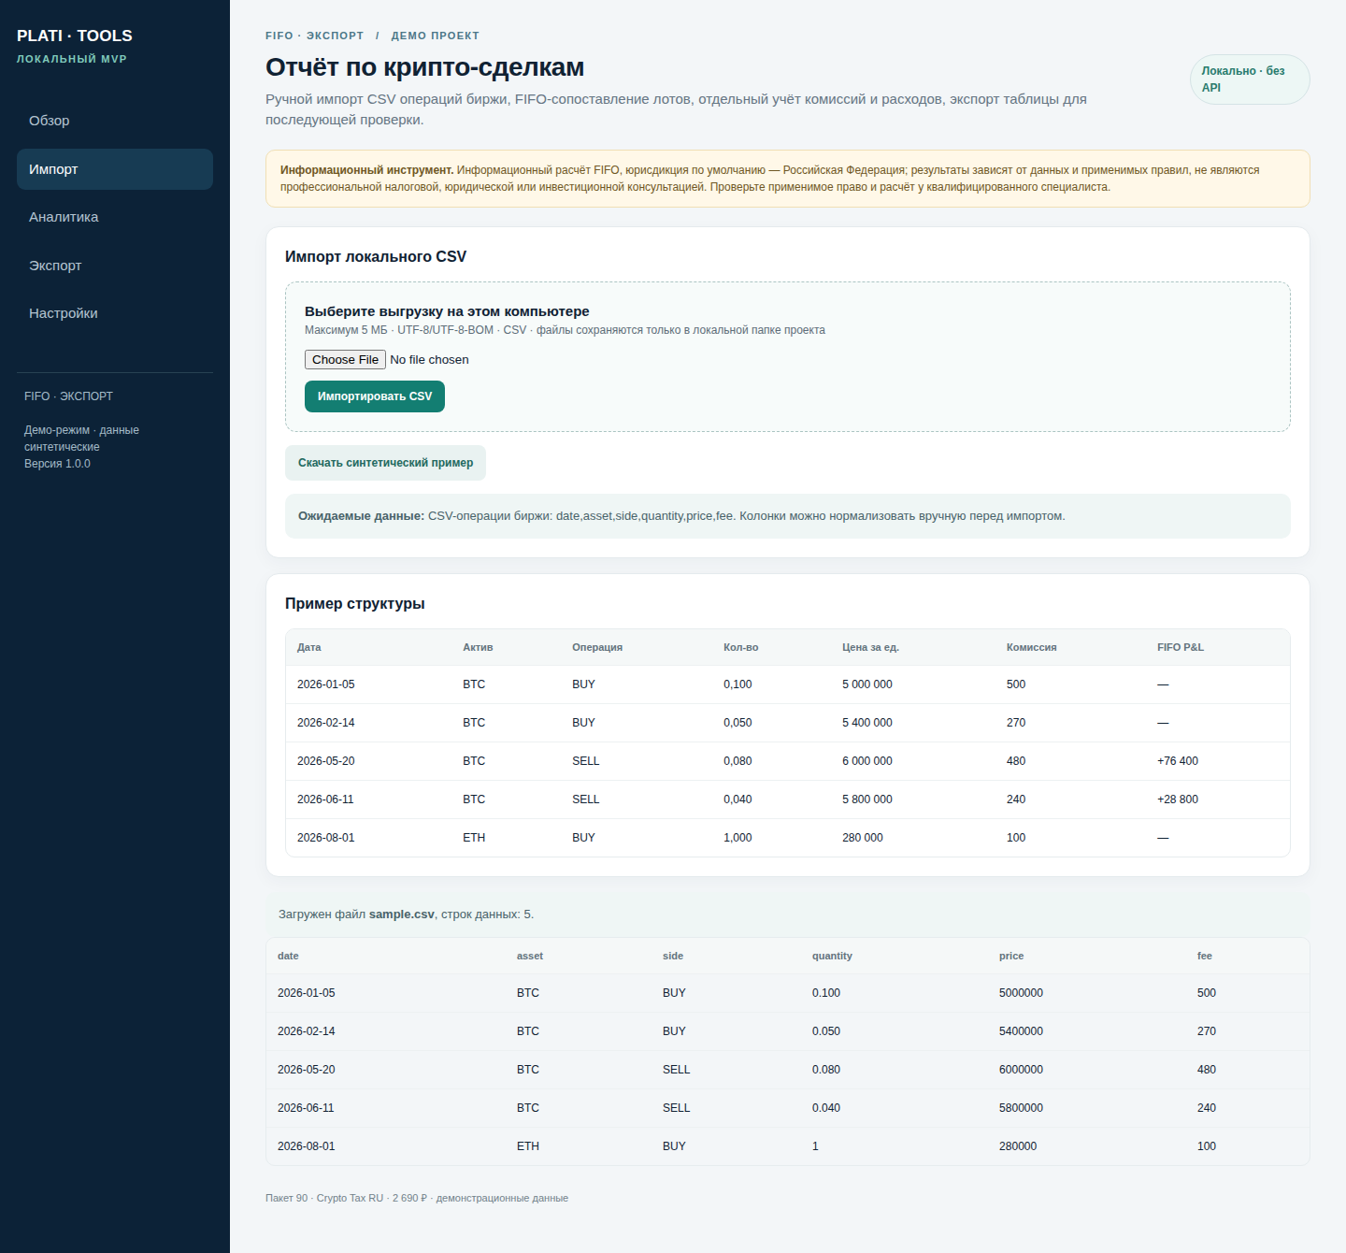
Task: Go to Аналитика in the sidebar
Action: pos(115,217)
